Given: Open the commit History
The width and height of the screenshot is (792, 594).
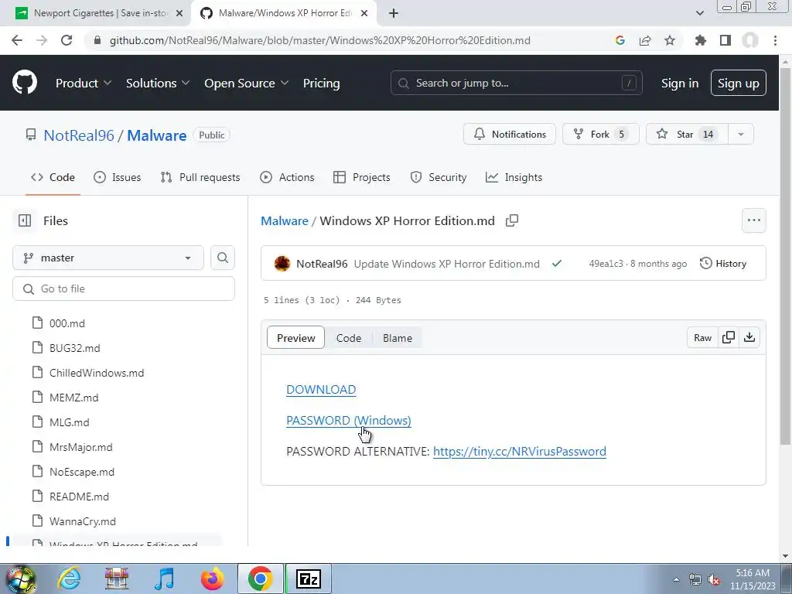Looking at the screenshot, I should click(723, 263).
